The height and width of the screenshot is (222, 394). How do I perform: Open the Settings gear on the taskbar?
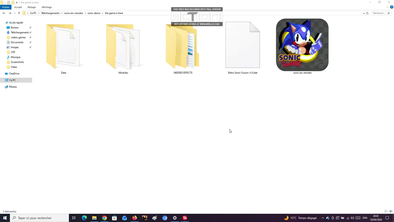[175, 218]
